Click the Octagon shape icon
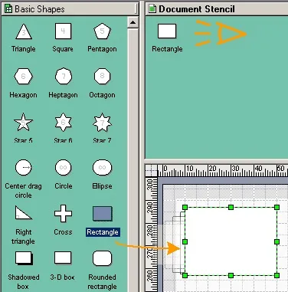 102,76
